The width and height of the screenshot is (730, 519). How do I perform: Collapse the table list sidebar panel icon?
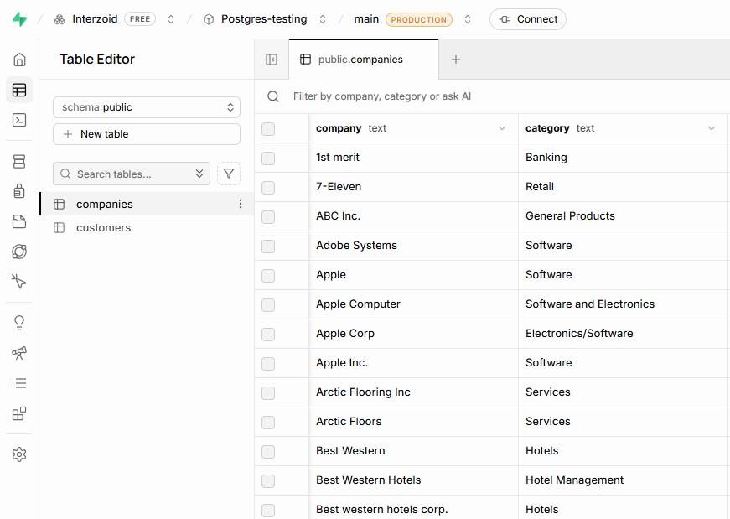(x=272, y=60)
